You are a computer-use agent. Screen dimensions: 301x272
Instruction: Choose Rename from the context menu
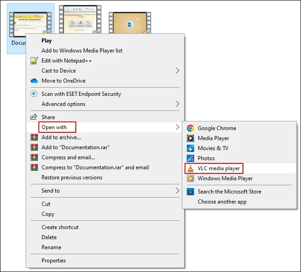(x=51, y=247)
